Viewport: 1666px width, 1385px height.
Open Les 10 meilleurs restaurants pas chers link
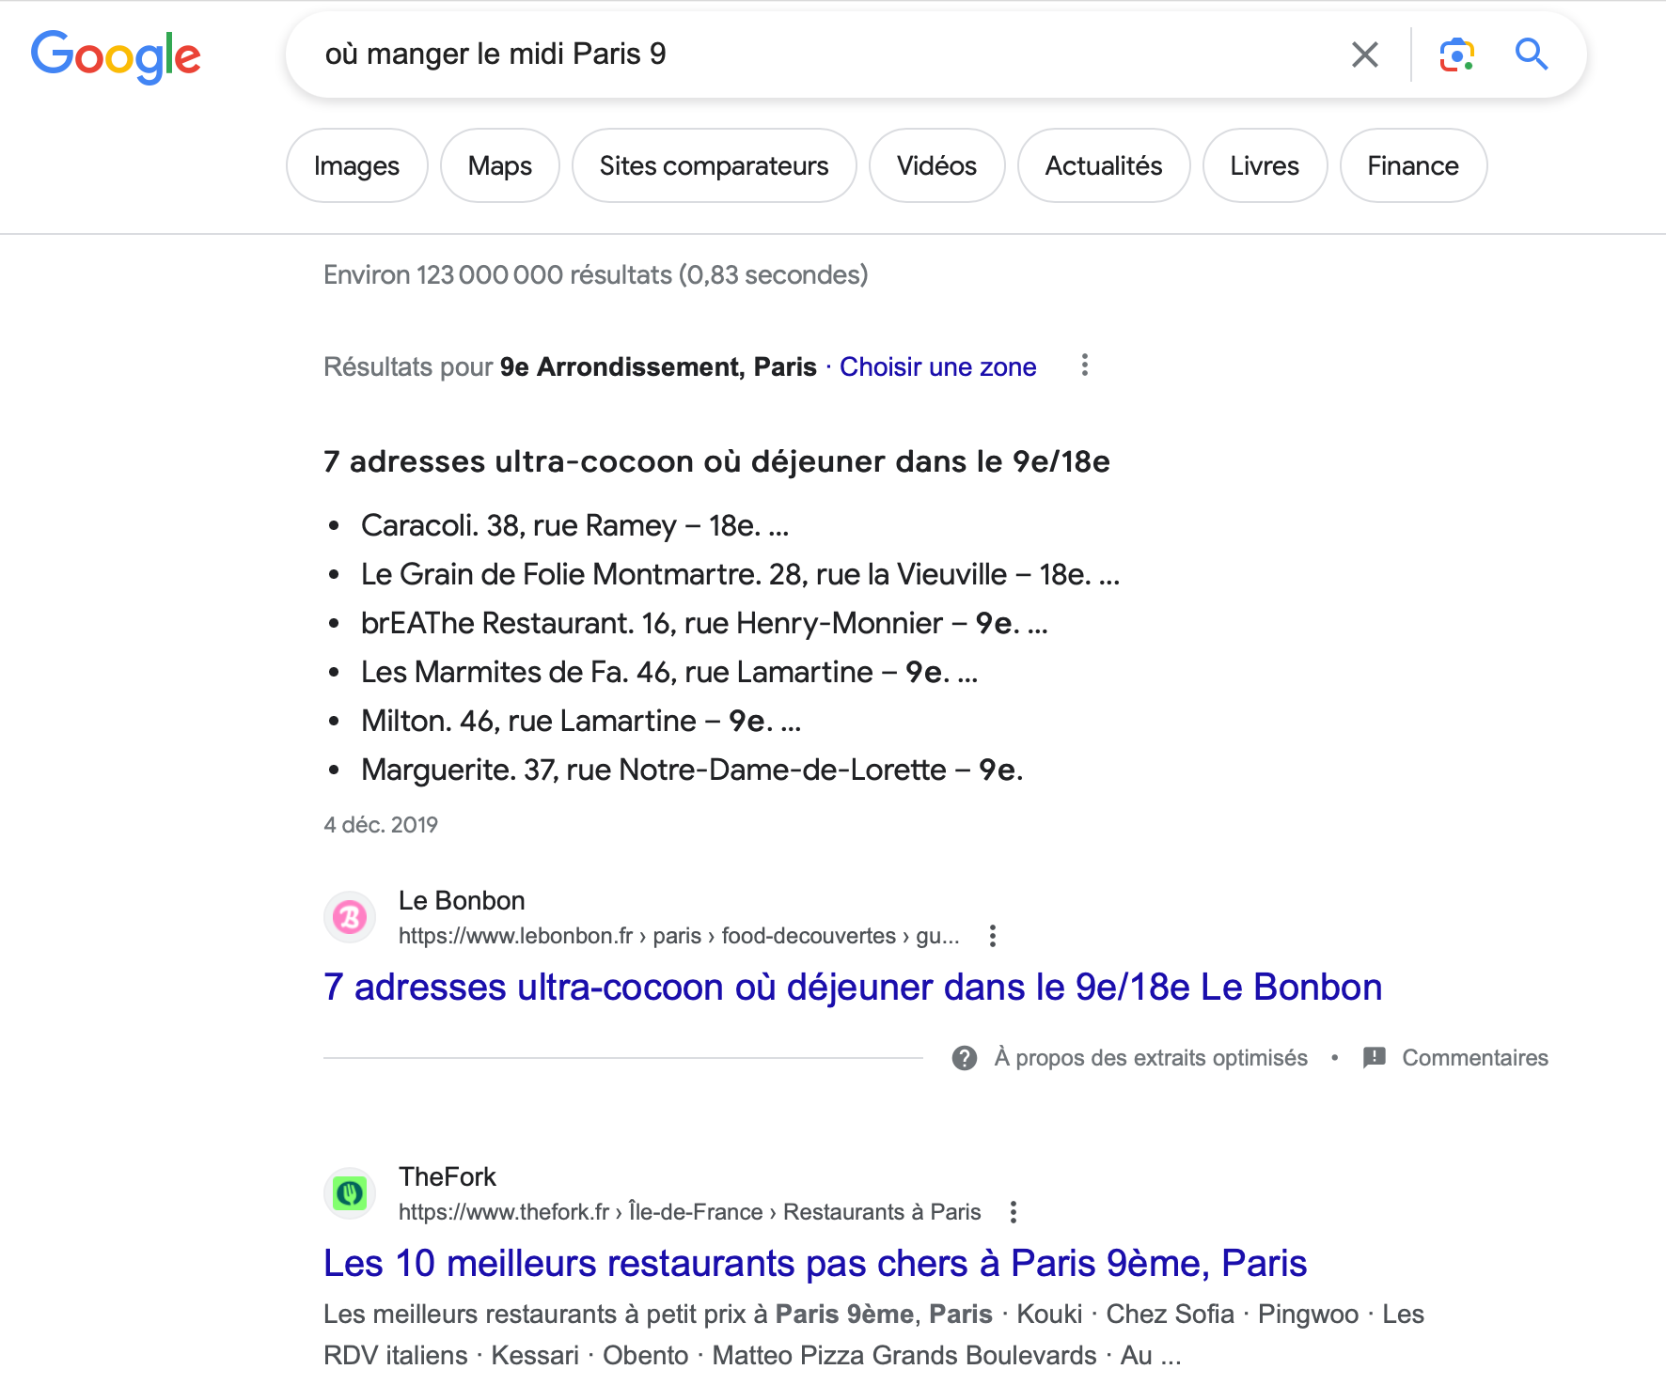coord(815,1264)
